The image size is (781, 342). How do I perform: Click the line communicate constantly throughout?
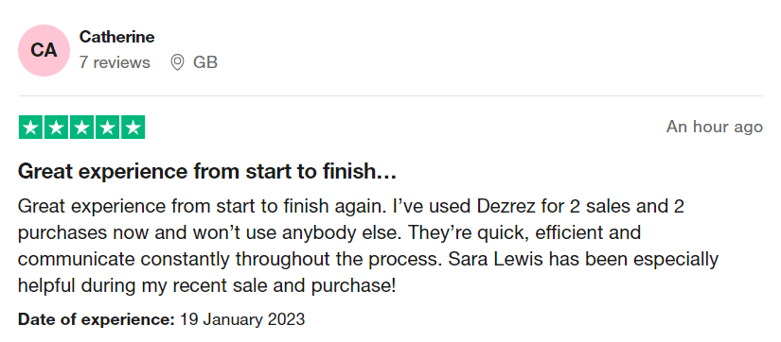368,259
